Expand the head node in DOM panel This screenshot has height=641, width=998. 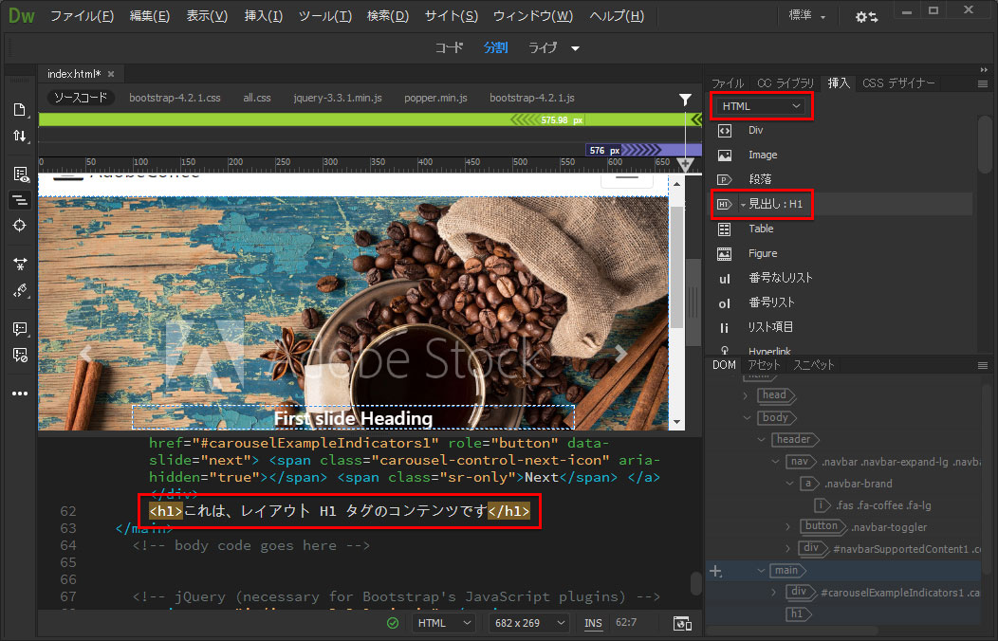pos(746,394)
